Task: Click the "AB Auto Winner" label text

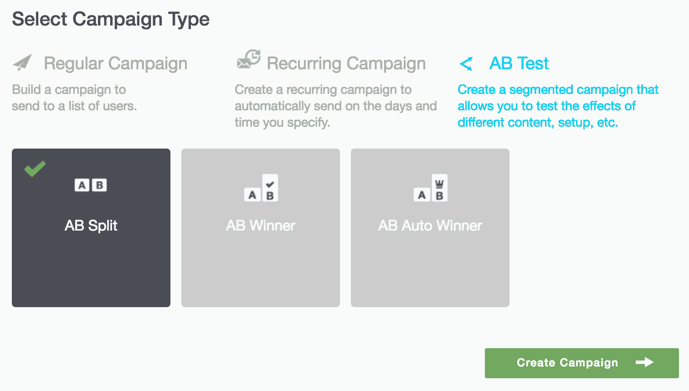Action: (x=430, y=226)
